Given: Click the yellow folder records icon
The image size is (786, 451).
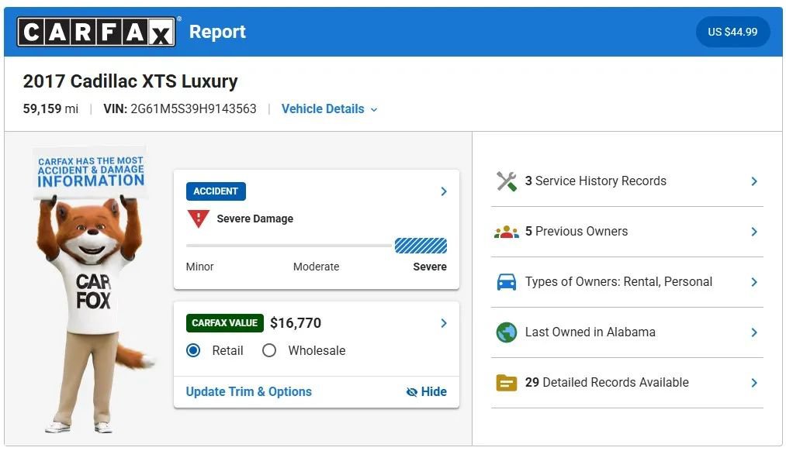Looking at the screenshot, I should [507, 383].
